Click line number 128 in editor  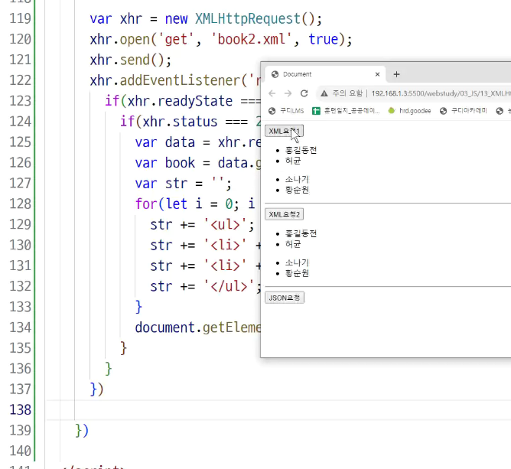point(20,204)
